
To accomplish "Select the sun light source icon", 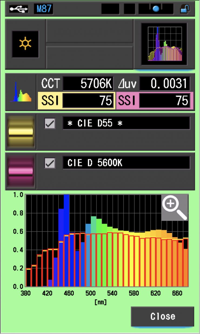I will [x=25, y=44].
